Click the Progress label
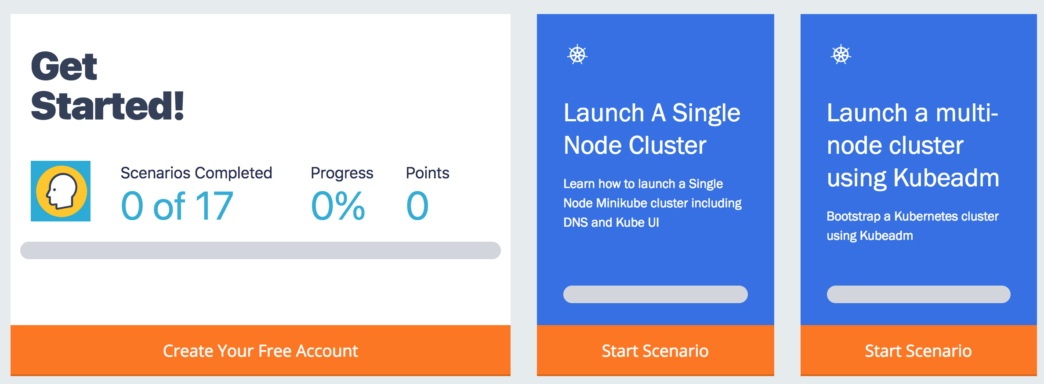1044x384 pixels. (342, 173)
